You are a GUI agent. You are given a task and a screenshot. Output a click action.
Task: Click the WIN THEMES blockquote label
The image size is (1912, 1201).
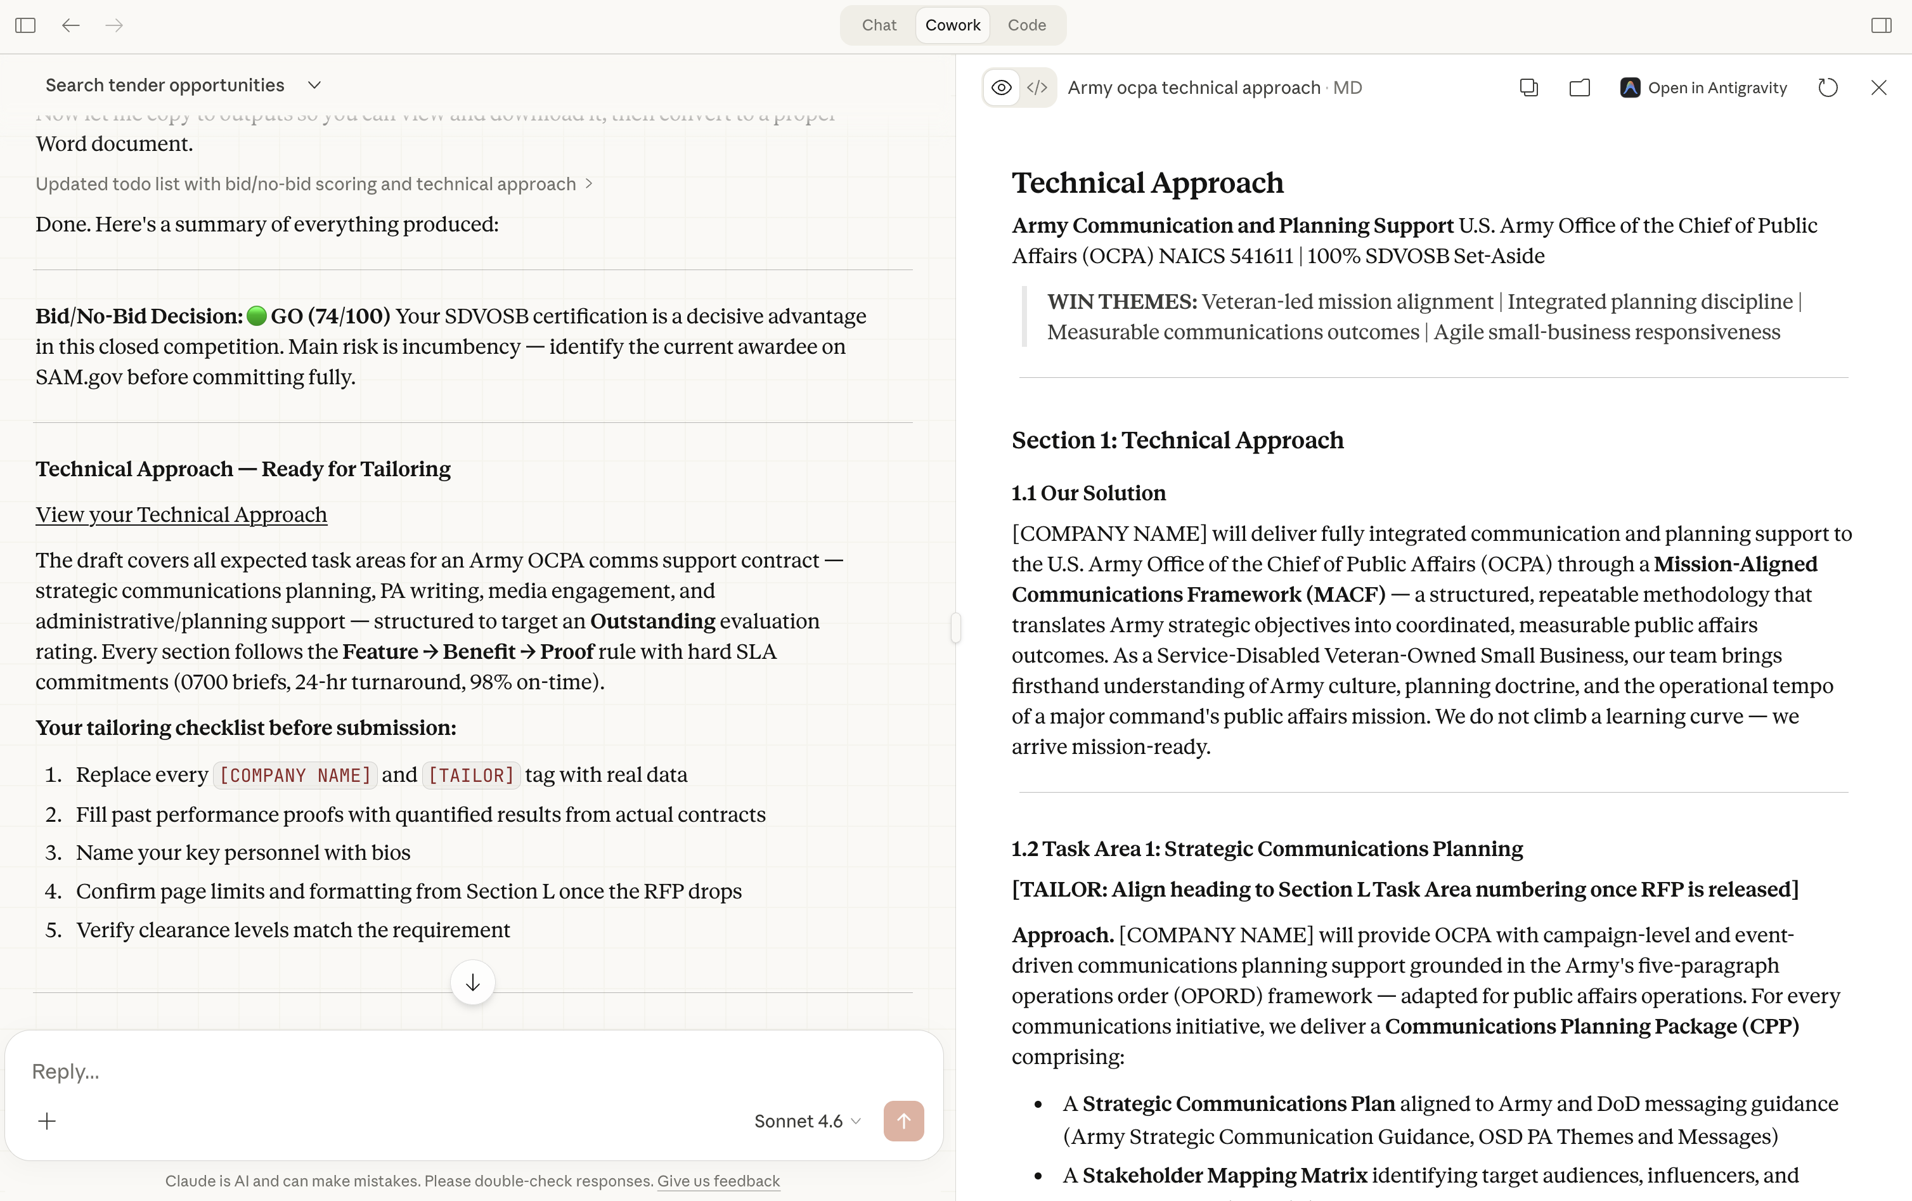(1122, 302)
